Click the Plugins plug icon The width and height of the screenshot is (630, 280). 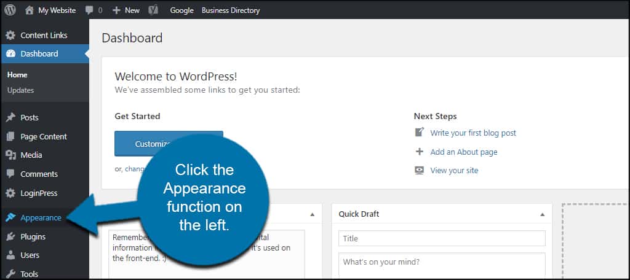10,236
